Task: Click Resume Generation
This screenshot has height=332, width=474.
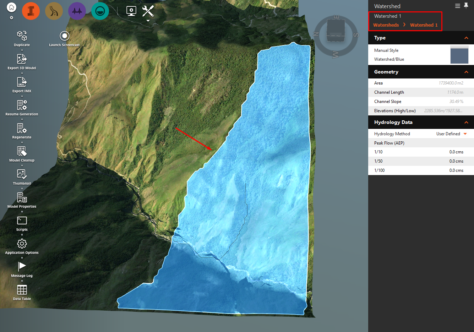Action: pyautogui.click(x=22, y=108)
